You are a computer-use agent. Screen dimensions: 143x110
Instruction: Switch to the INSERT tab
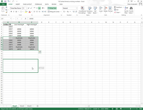pyautogui.click(x=18, y=4)
